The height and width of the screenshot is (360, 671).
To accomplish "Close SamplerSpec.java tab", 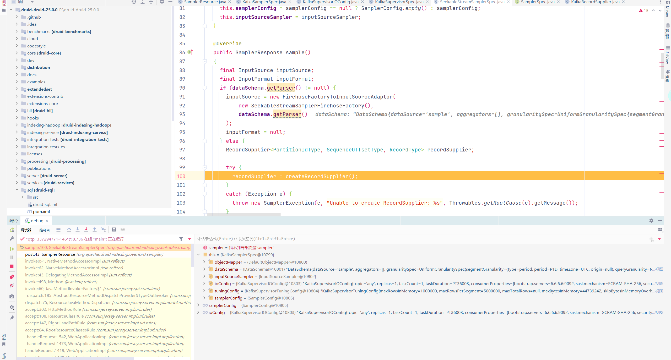I will pos(558,2).
